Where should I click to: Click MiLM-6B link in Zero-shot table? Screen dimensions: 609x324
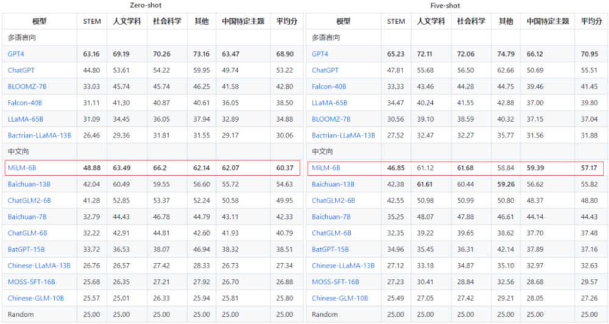click(x=22, y=168)
